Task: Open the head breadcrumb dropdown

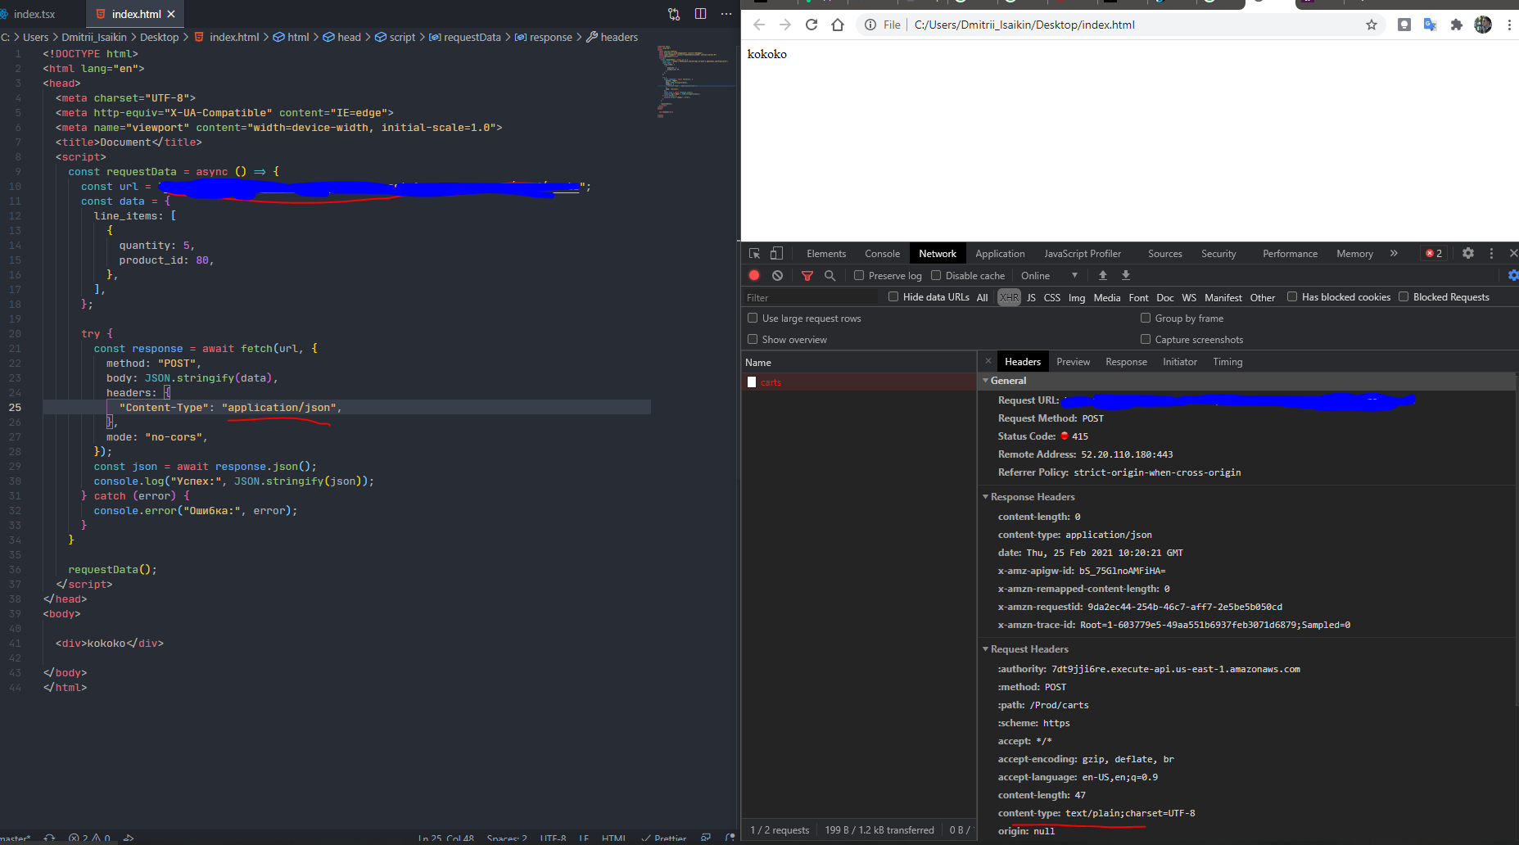Action: (341, 37)
